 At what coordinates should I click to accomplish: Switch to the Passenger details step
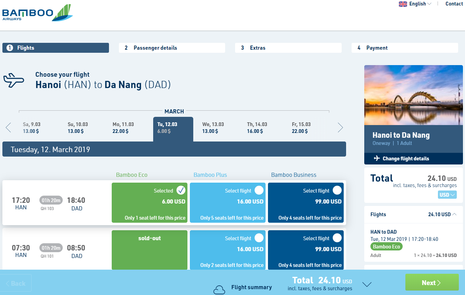172,48
